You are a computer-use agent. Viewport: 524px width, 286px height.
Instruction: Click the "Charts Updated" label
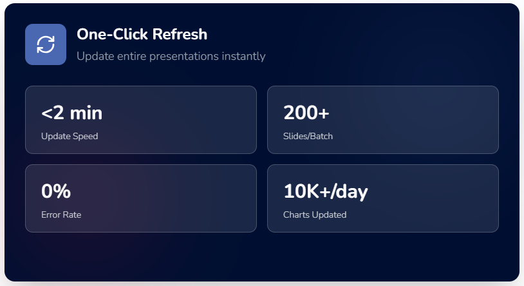coord(315,214)
